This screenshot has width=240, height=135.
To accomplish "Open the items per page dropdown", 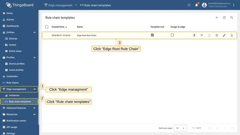I will tap(180, 128).
